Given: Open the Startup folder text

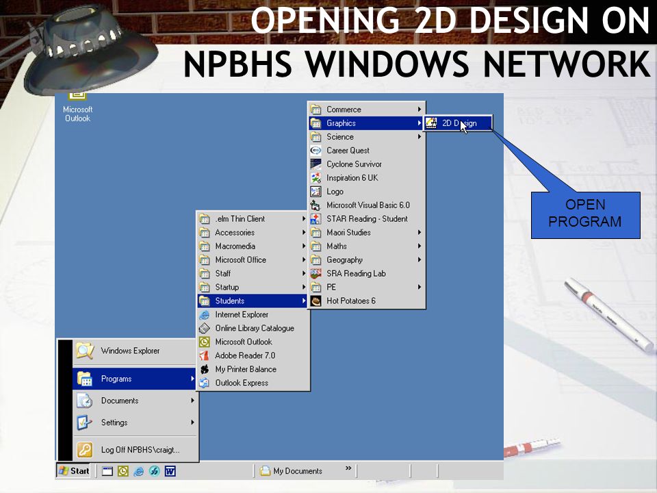Looking at the screenshot, I should point(227,287).
